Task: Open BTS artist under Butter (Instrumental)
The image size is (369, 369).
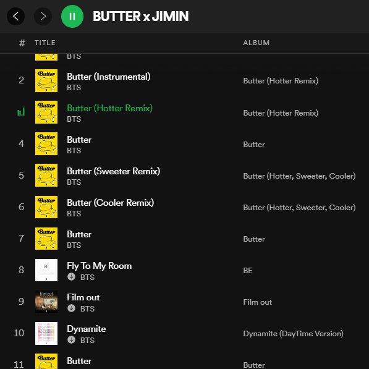Action: [74, 88]
